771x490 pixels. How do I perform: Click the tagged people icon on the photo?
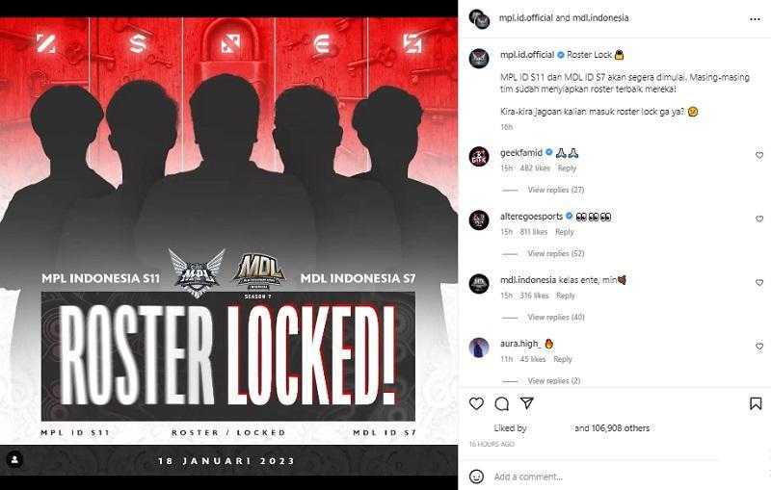(x=14, y=459)
